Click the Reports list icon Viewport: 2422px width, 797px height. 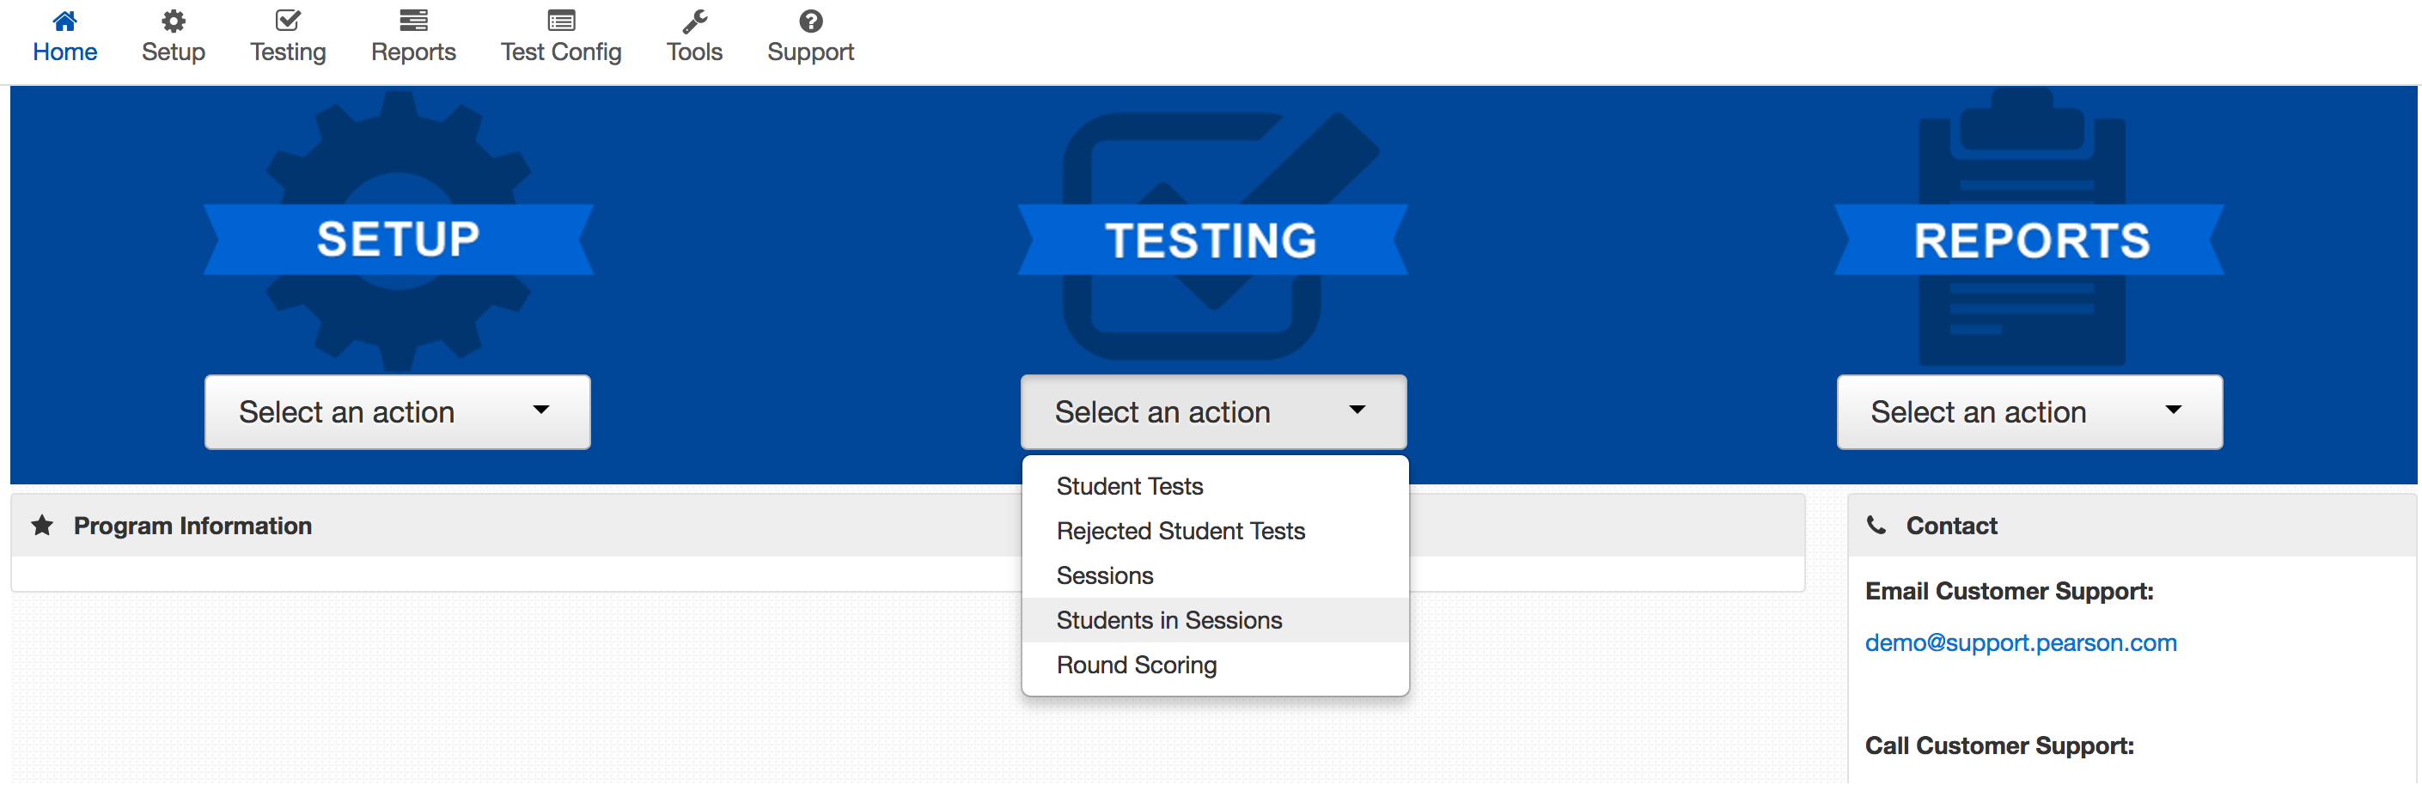point(412,21)
